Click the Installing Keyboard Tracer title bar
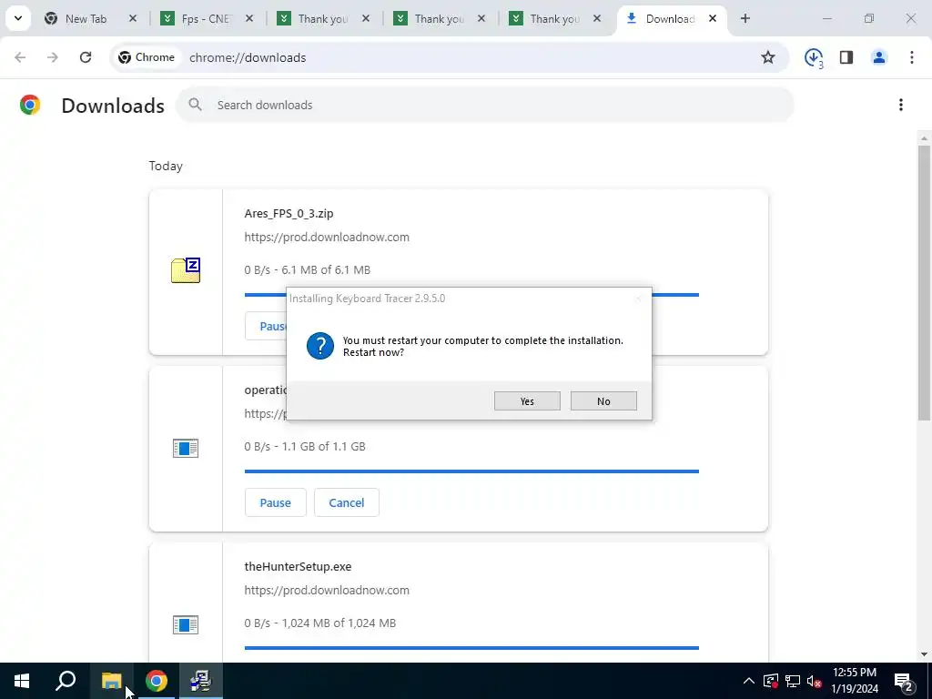Viewport: 932px width, 699px height. (x=469, y=299)
